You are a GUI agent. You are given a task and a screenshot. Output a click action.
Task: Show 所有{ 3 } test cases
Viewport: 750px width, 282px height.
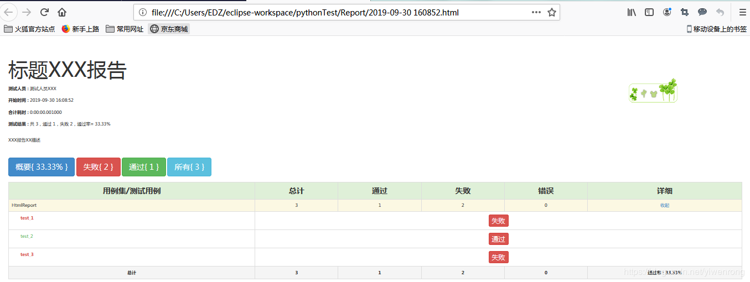(x=189, y=167)
